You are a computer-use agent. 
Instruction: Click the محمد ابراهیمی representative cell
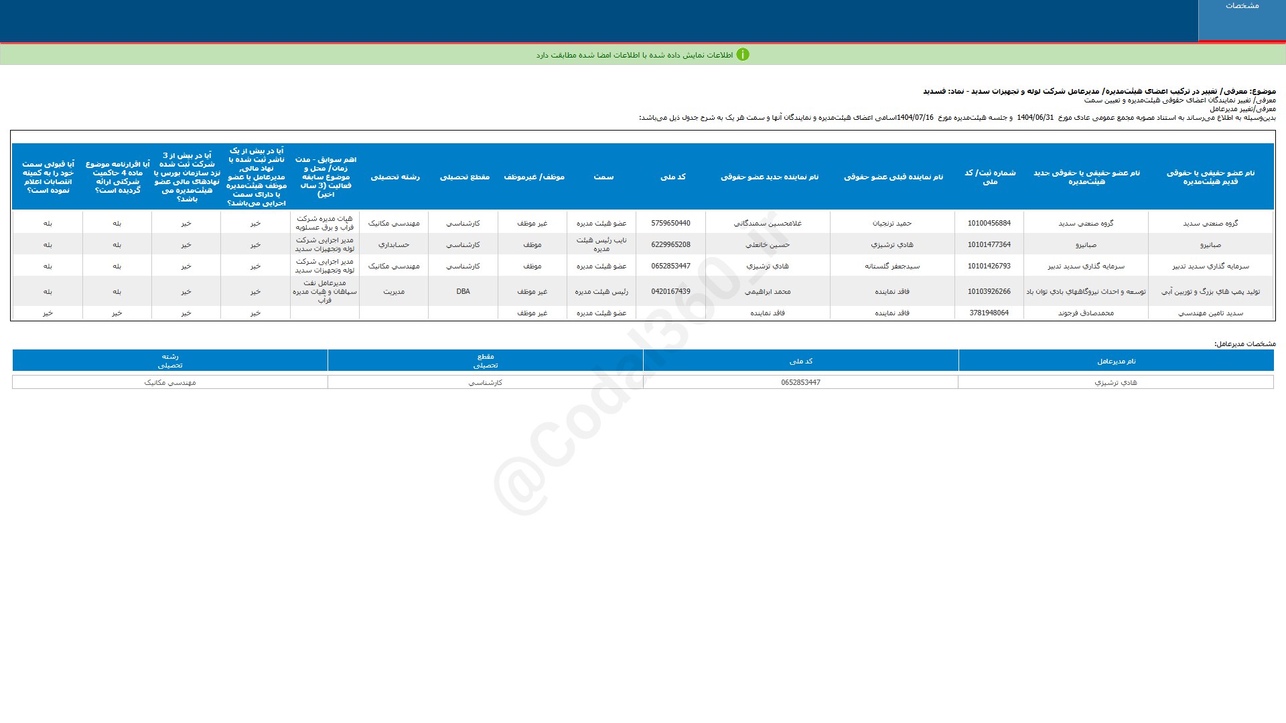768,291
